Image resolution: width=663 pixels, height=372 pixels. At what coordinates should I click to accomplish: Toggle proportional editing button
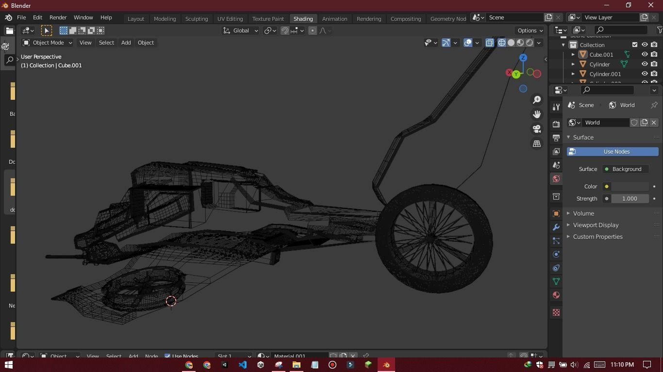pyautogui.click(x=313, y=31)
